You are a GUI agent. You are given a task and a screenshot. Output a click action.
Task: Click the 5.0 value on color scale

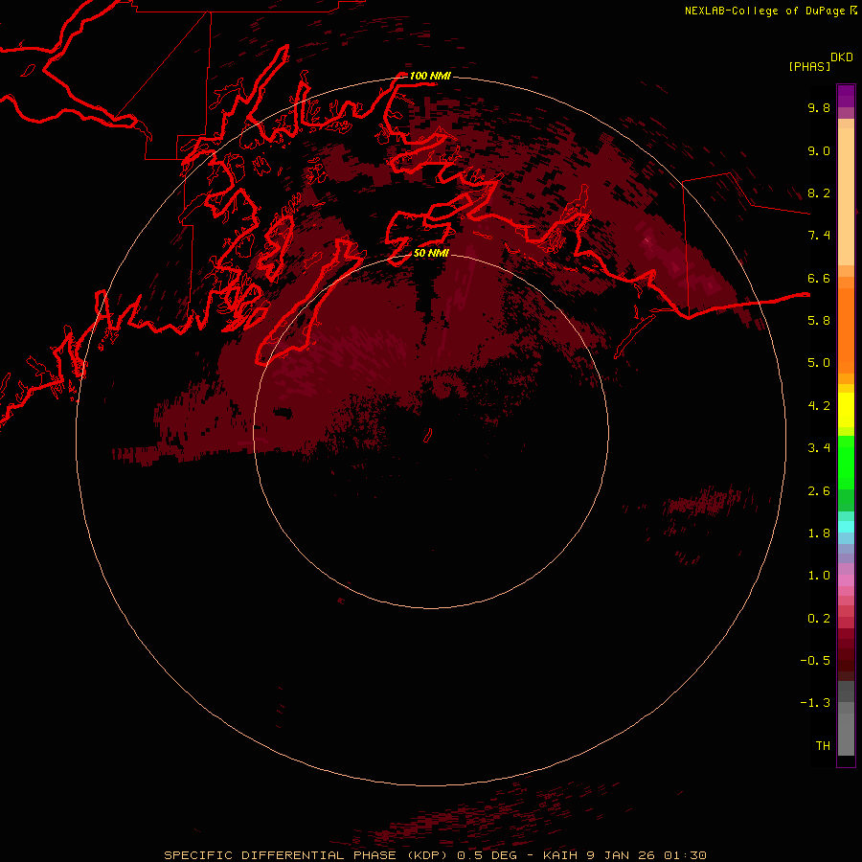click(819, 363)
